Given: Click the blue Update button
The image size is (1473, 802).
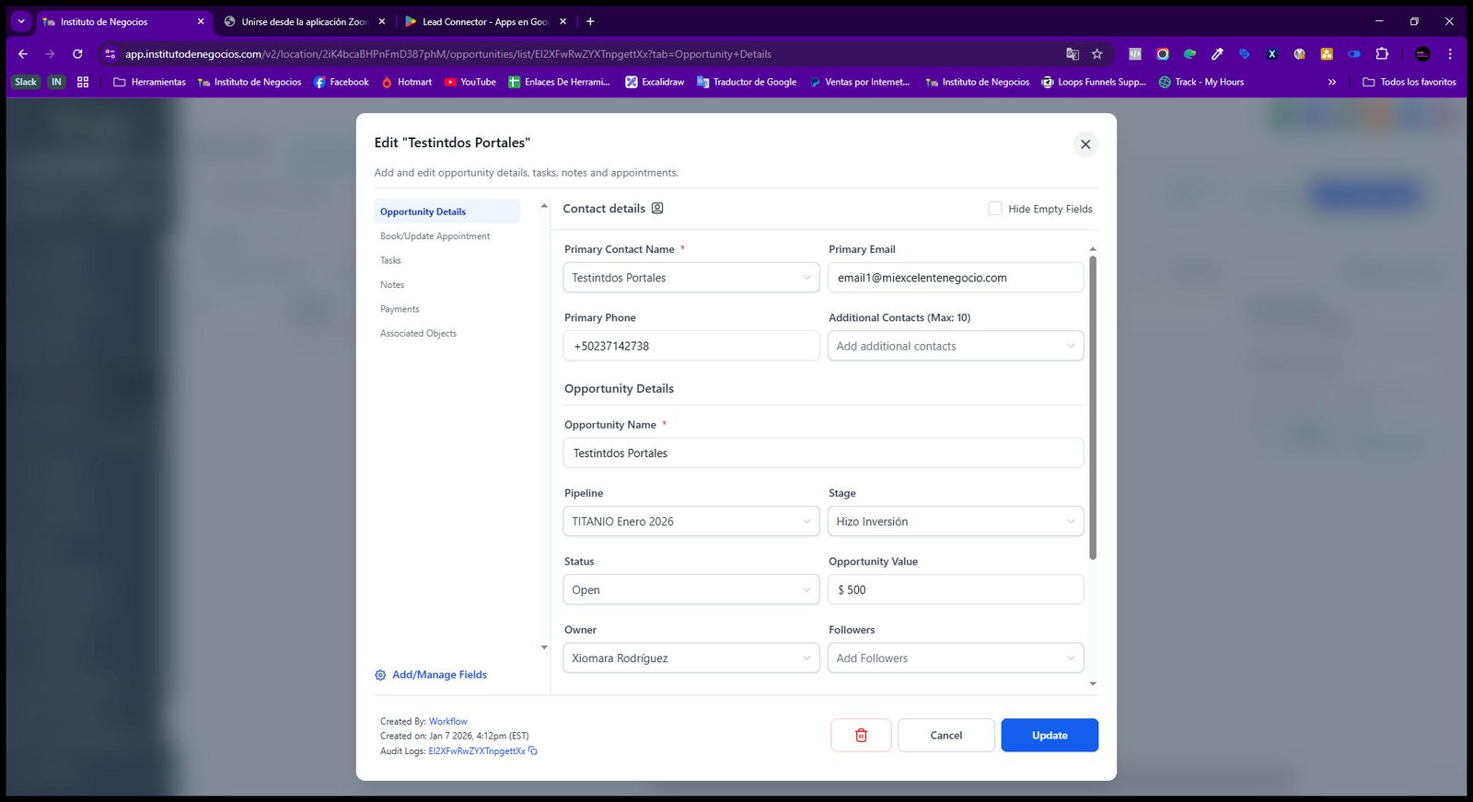Looking at the screenshot, I should point(1050,735).
